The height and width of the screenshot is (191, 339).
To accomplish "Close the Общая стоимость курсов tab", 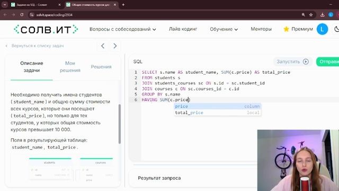I will coord(115,5).
